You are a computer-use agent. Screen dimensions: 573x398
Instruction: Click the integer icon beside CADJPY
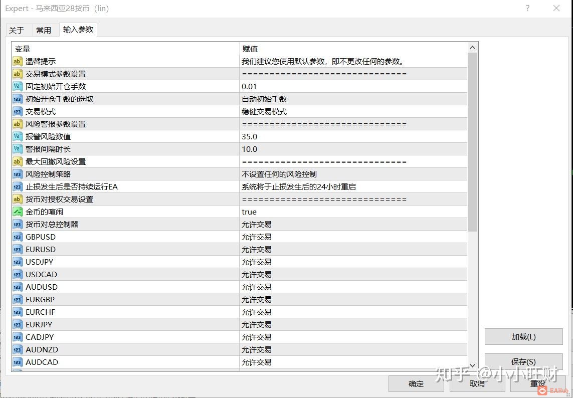18,337
